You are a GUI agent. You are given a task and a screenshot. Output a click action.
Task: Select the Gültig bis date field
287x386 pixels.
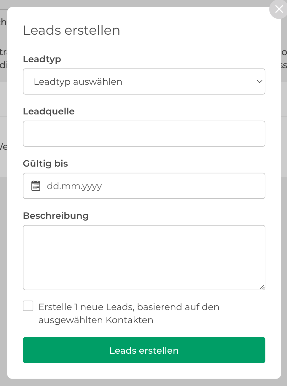144,186
